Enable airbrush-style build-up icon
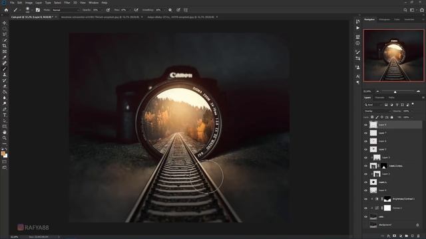The height and width of the screenshot is (239, 426). [x=136, y=10]
